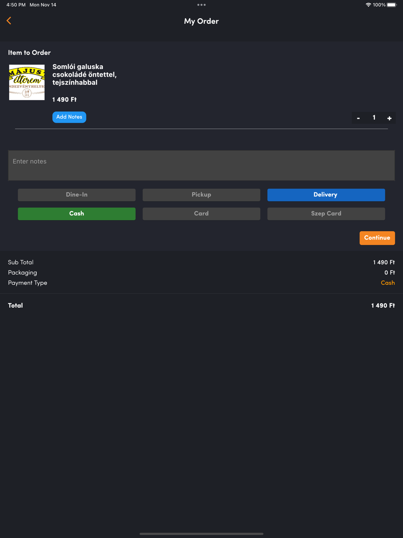
Task: Tap the three-dot multitasking indicator
Action: pyautogui.click(x=201, y=5)
